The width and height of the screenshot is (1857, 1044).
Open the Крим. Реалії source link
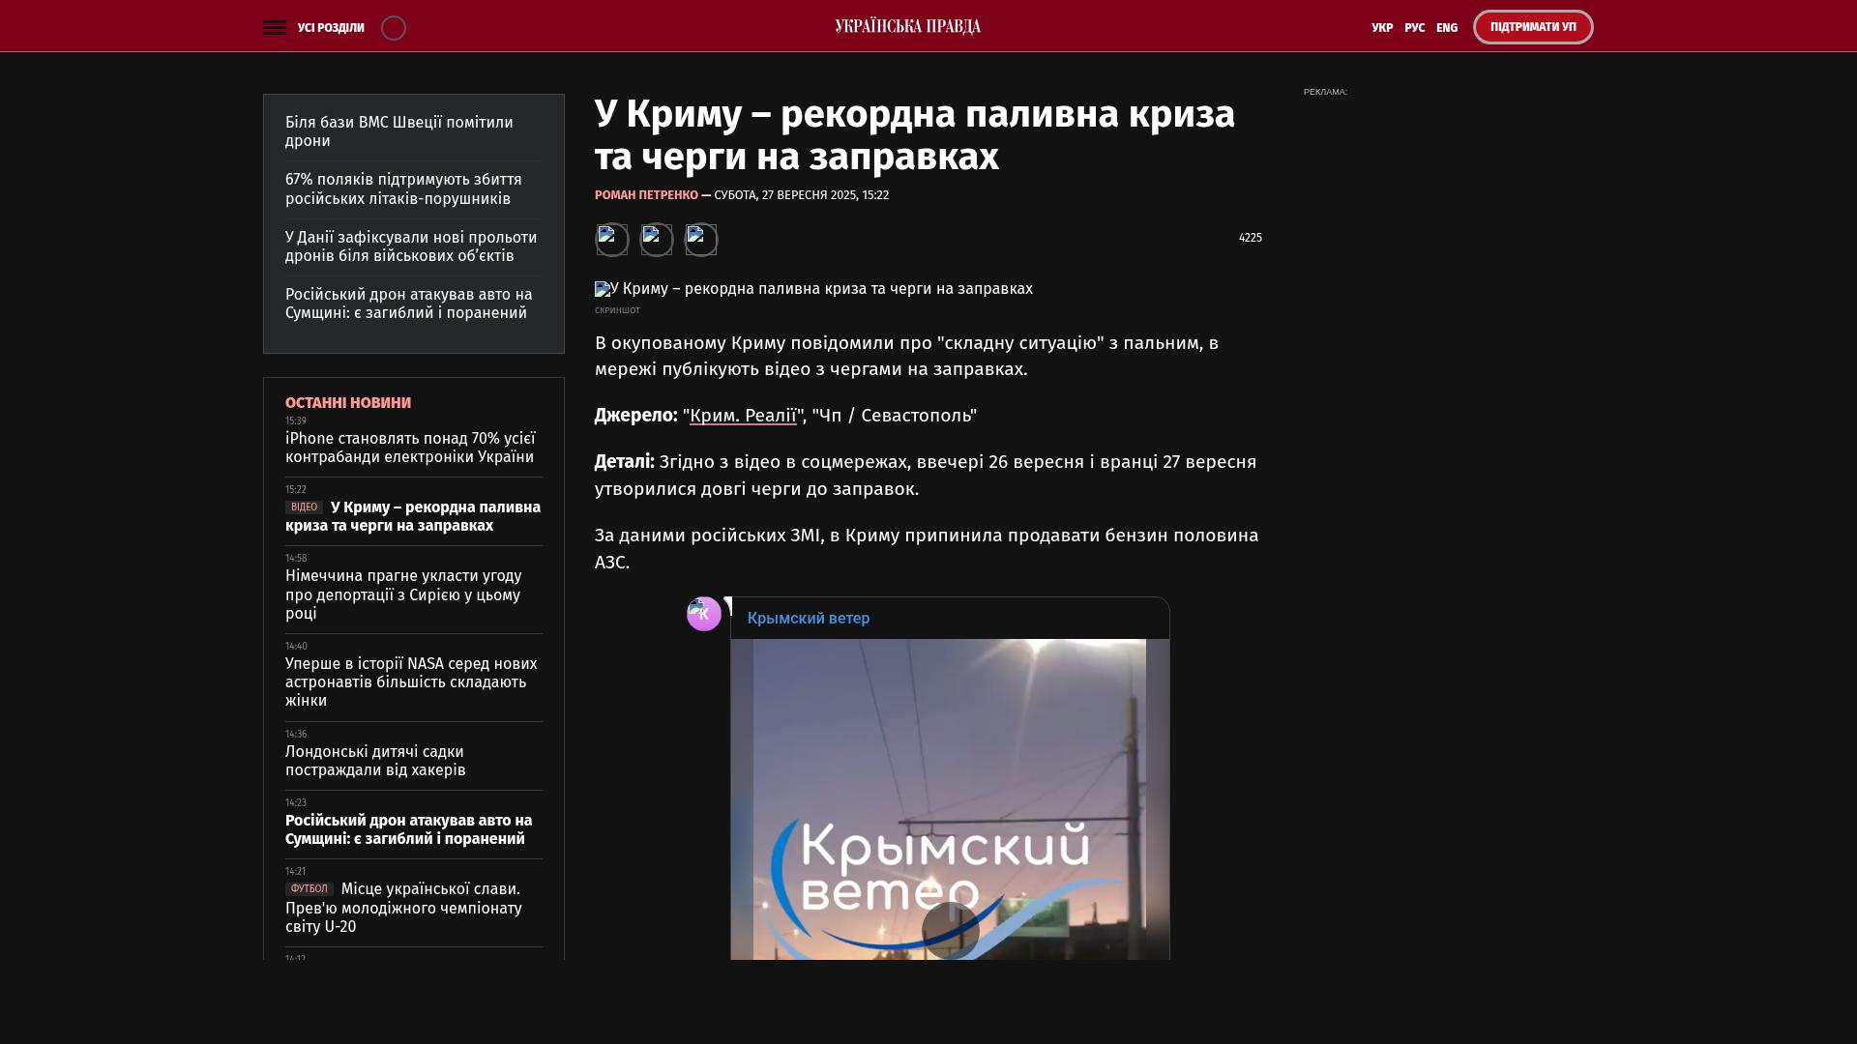(743, 416)
